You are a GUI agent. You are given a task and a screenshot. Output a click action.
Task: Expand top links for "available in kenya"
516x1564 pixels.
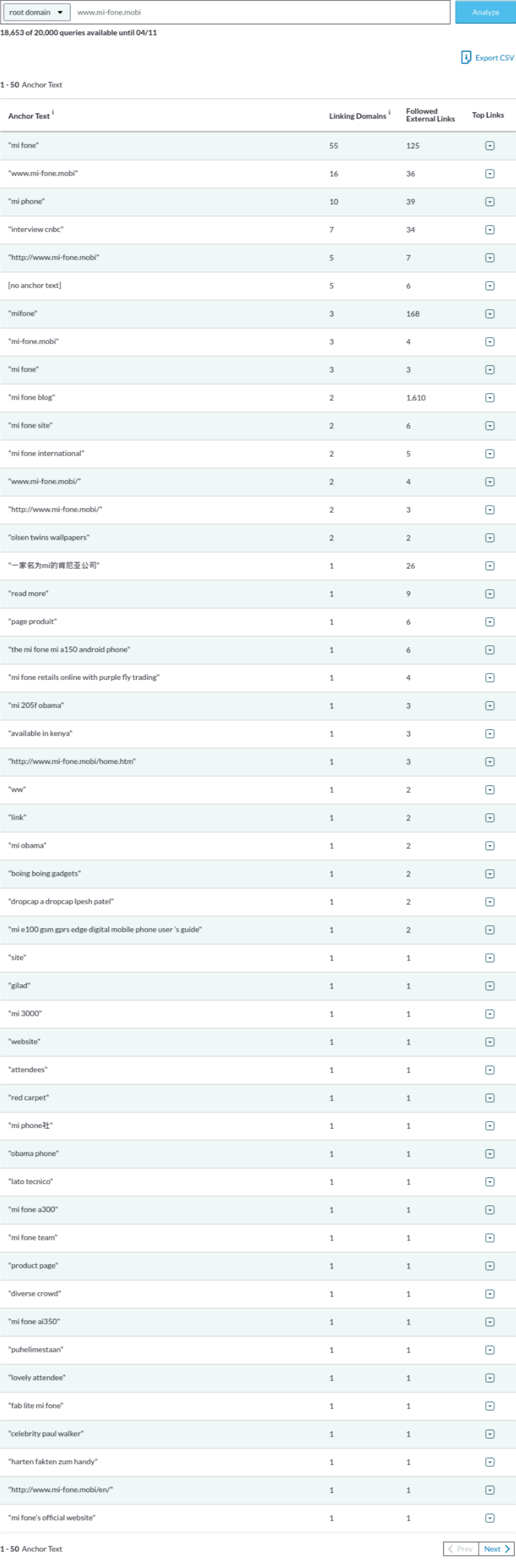tap(489, 734)
